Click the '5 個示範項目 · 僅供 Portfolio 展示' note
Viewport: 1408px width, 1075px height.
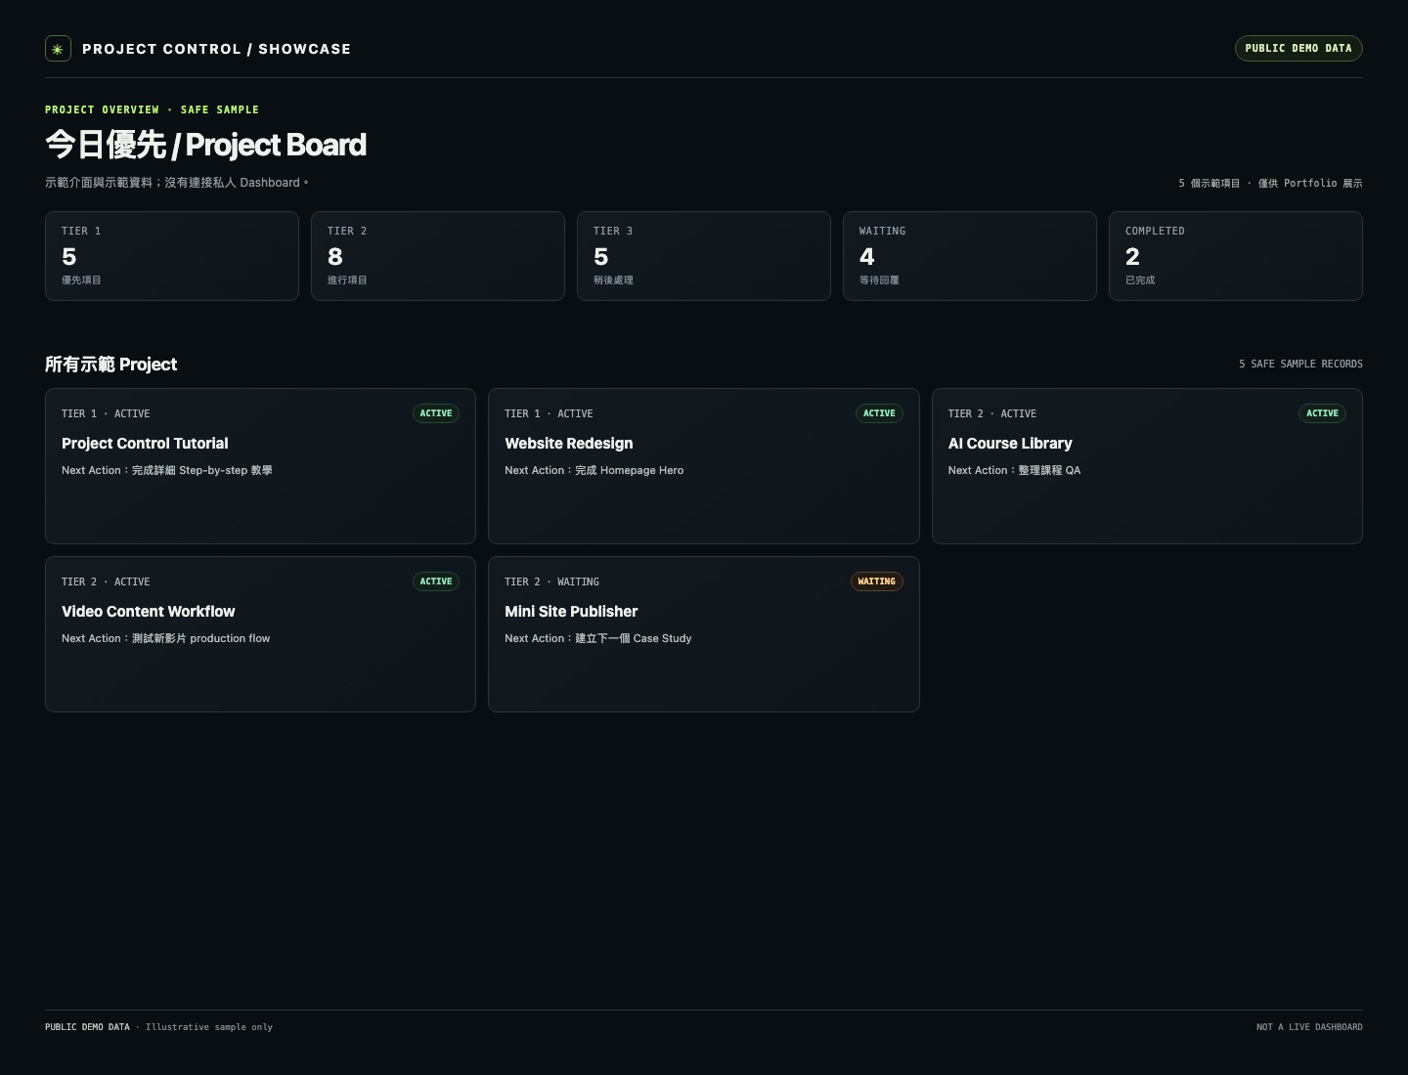coord(1270,183)
